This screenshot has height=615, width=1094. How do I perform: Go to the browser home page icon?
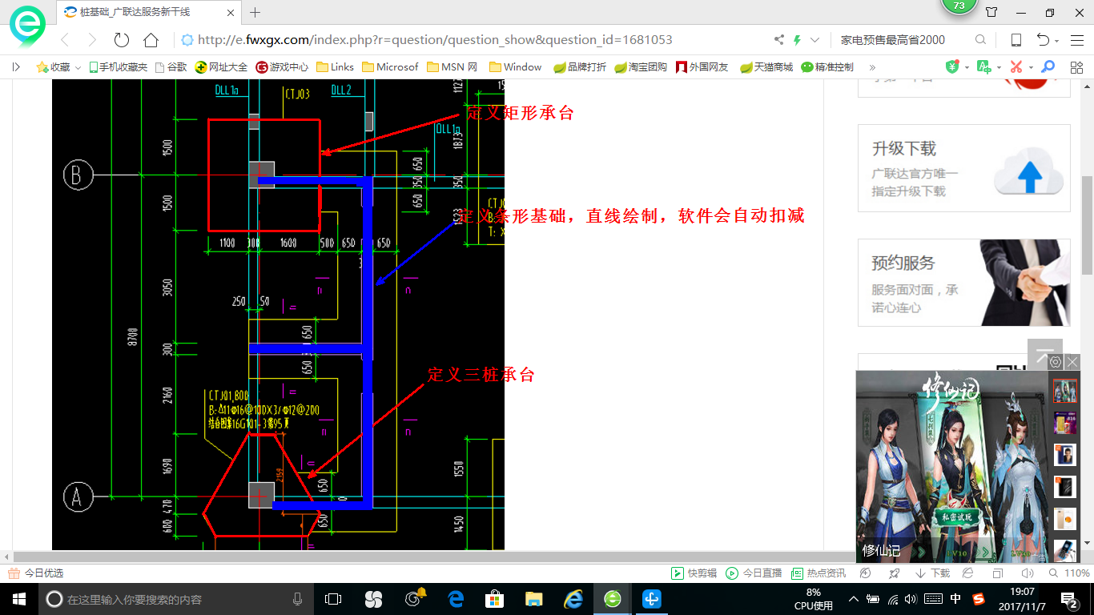click(x=151, y=39)
